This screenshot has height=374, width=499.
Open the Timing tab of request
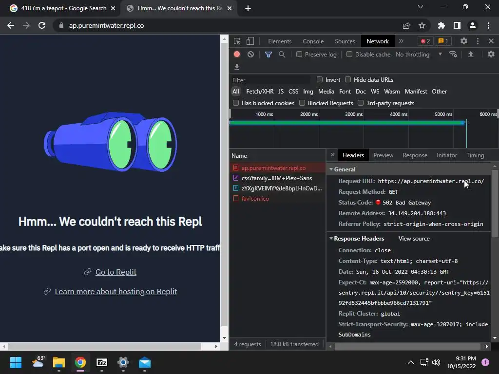pyautogui.click(x=475, y=155)
